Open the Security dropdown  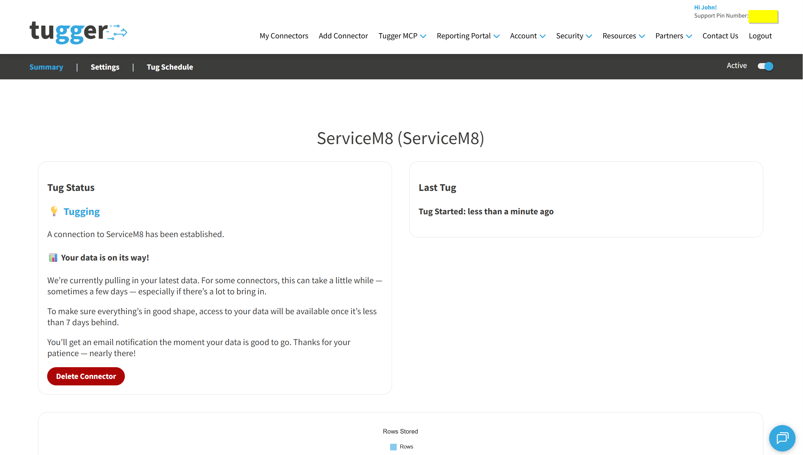click(574, 36)
